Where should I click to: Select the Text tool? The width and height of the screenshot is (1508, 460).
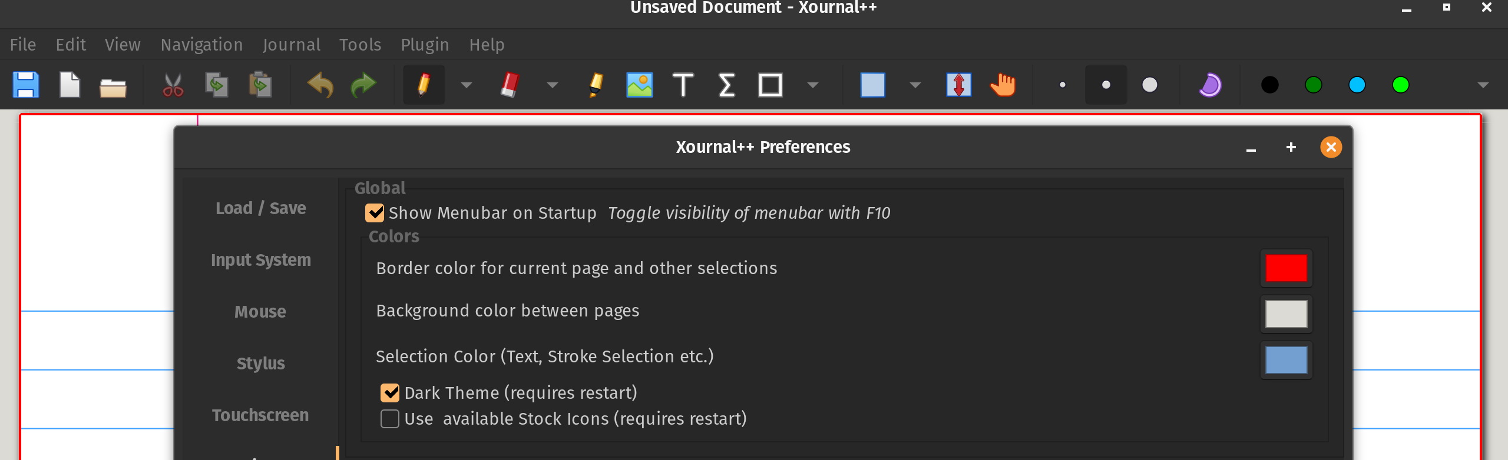pos(683,85)
